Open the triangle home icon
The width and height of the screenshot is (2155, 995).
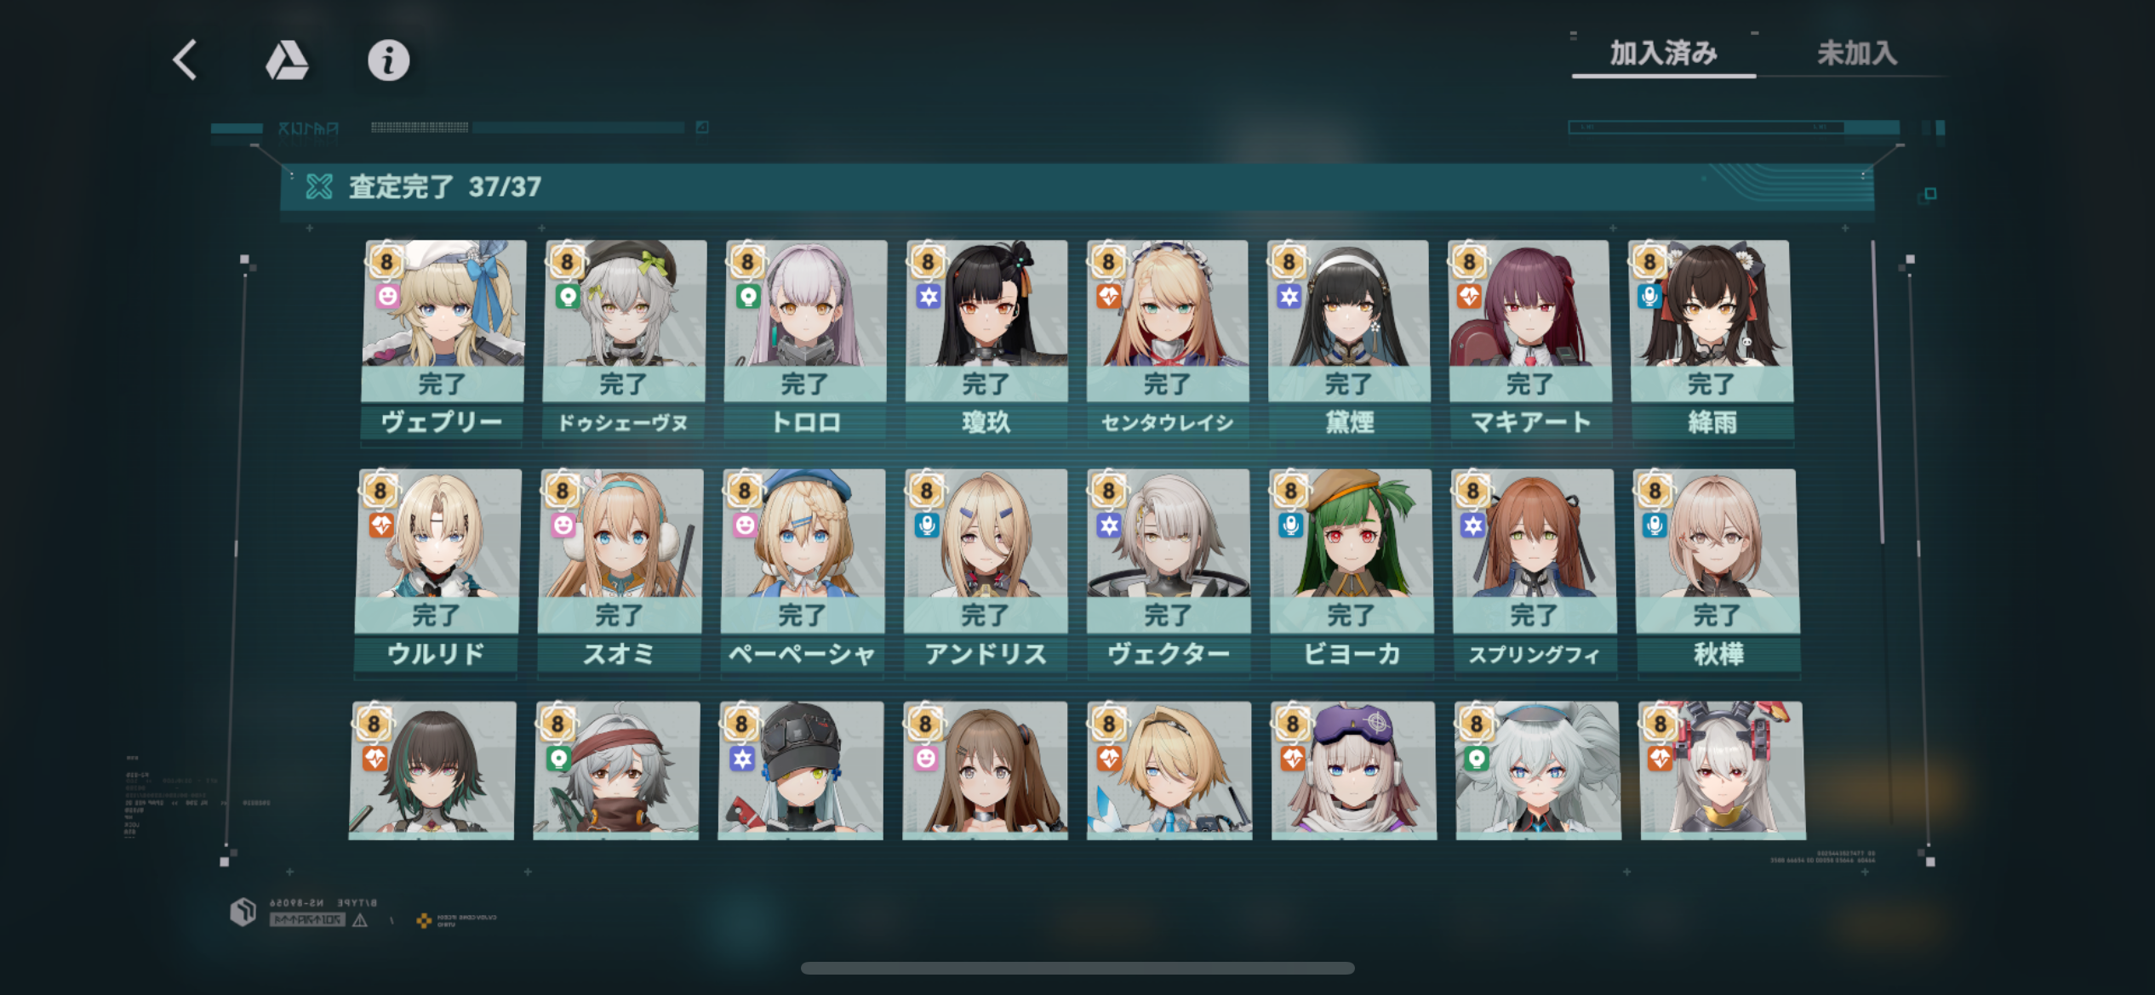[287, 60]
